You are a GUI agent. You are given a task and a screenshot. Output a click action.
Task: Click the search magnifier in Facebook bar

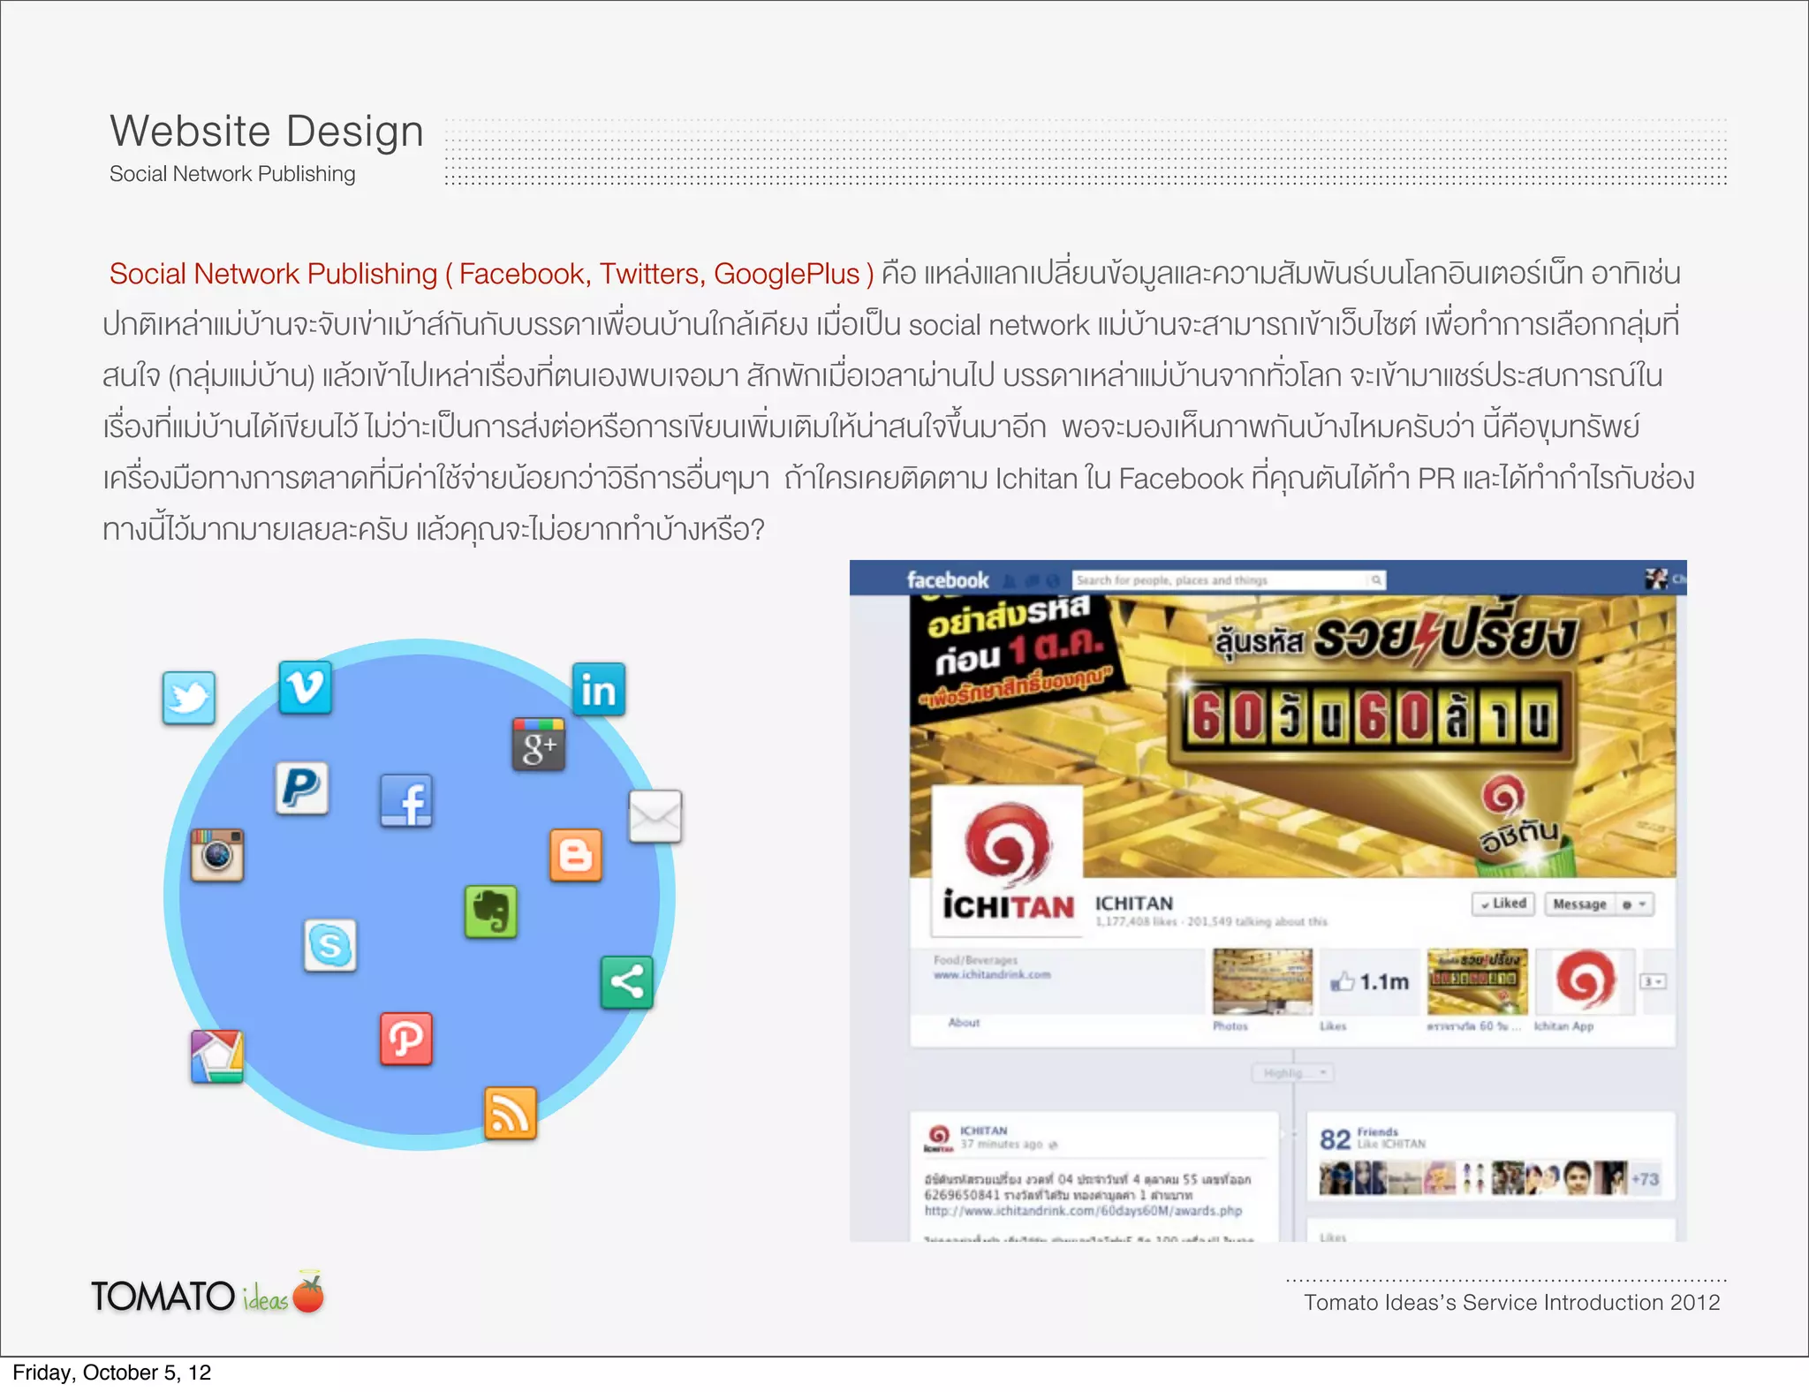tap(1376, 580)
